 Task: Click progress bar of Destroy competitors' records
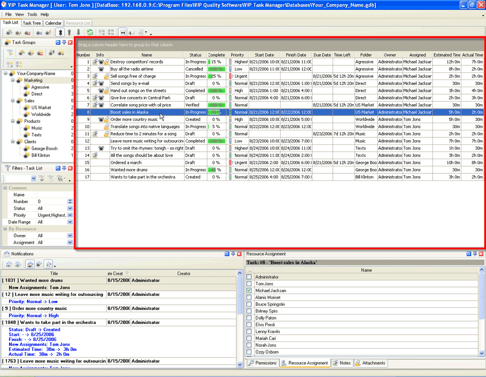click(x=216, y=62)
